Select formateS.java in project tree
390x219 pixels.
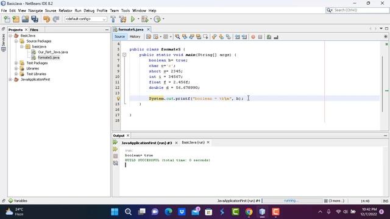[49, 58]
